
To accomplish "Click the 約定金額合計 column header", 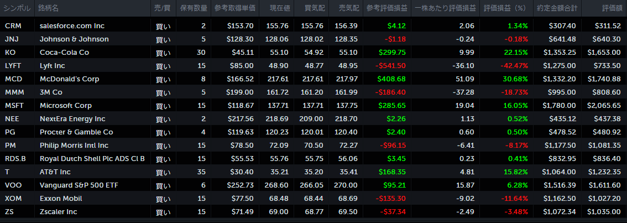I will (557, 8).
